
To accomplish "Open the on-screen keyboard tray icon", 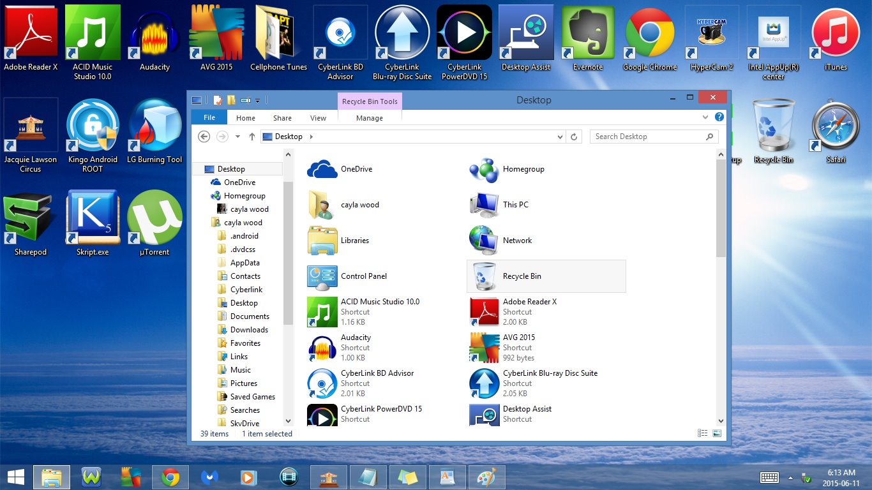I will [769, 477].
